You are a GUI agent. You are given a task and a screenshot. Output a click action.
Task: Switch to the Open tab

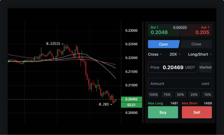[x=164, y=44]
